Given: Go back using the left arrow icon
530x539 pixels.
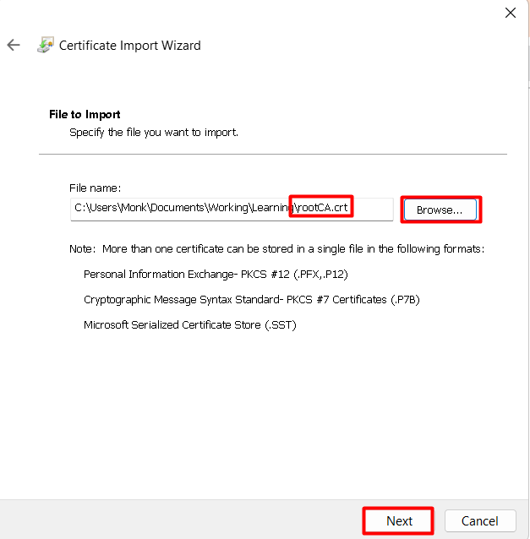Looking at the screenshot, I should pyautogui.click(x=14, y=45).
